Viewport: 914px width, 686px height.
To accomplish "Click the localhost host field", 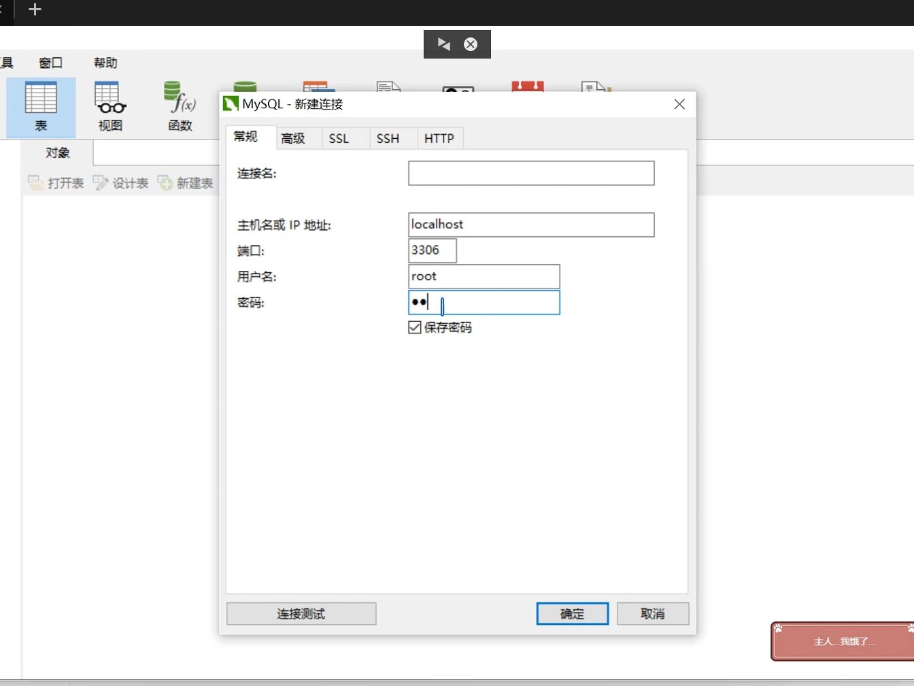I will (x=531, y=225).
